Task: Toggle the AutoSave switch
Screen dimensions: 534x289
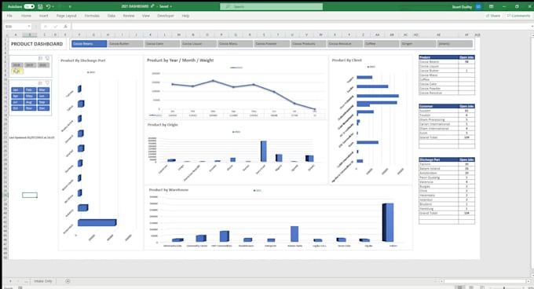Action: pyautogui.click(x=29, y=6)
